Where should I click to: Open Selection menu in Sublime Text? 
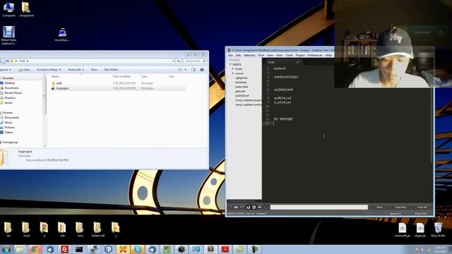[x=249, y=55]
